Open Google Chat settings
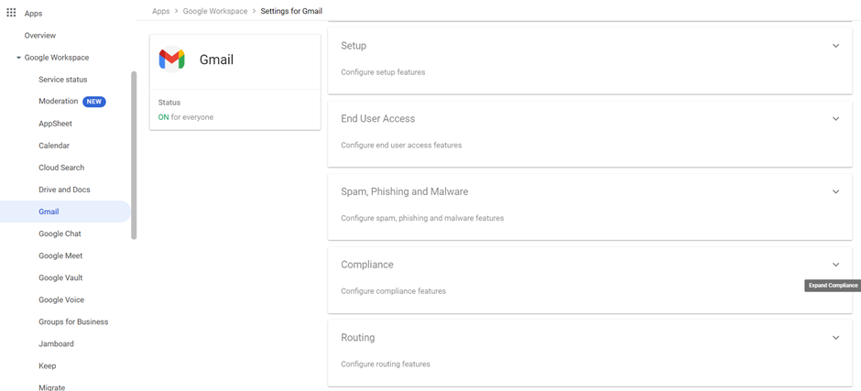 (x=60, y=234)
